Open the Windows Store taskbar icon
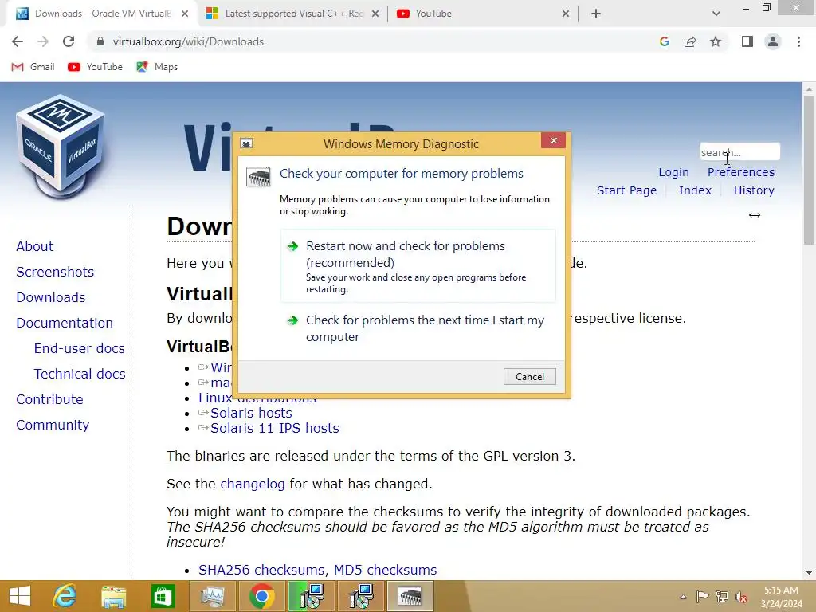This screenshot has width=816, height=612. (x=163, y=596)
